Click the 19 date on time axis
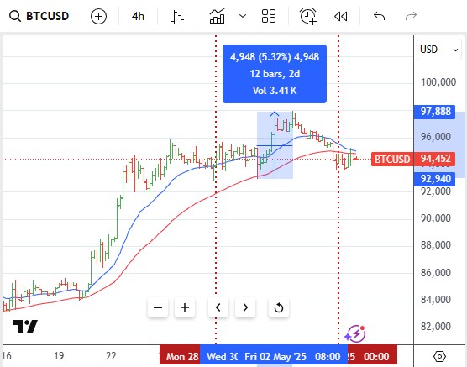Viewport: 467px width, 367px height. 59,356
